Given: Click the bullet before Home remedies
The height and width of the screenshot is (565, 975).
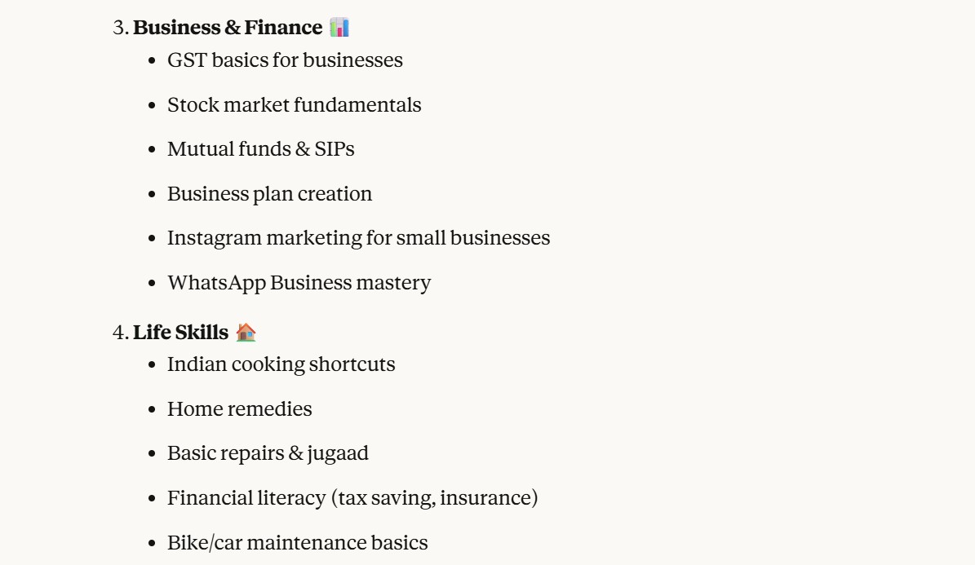Looking at the screenshot, I should click(153, 409).
